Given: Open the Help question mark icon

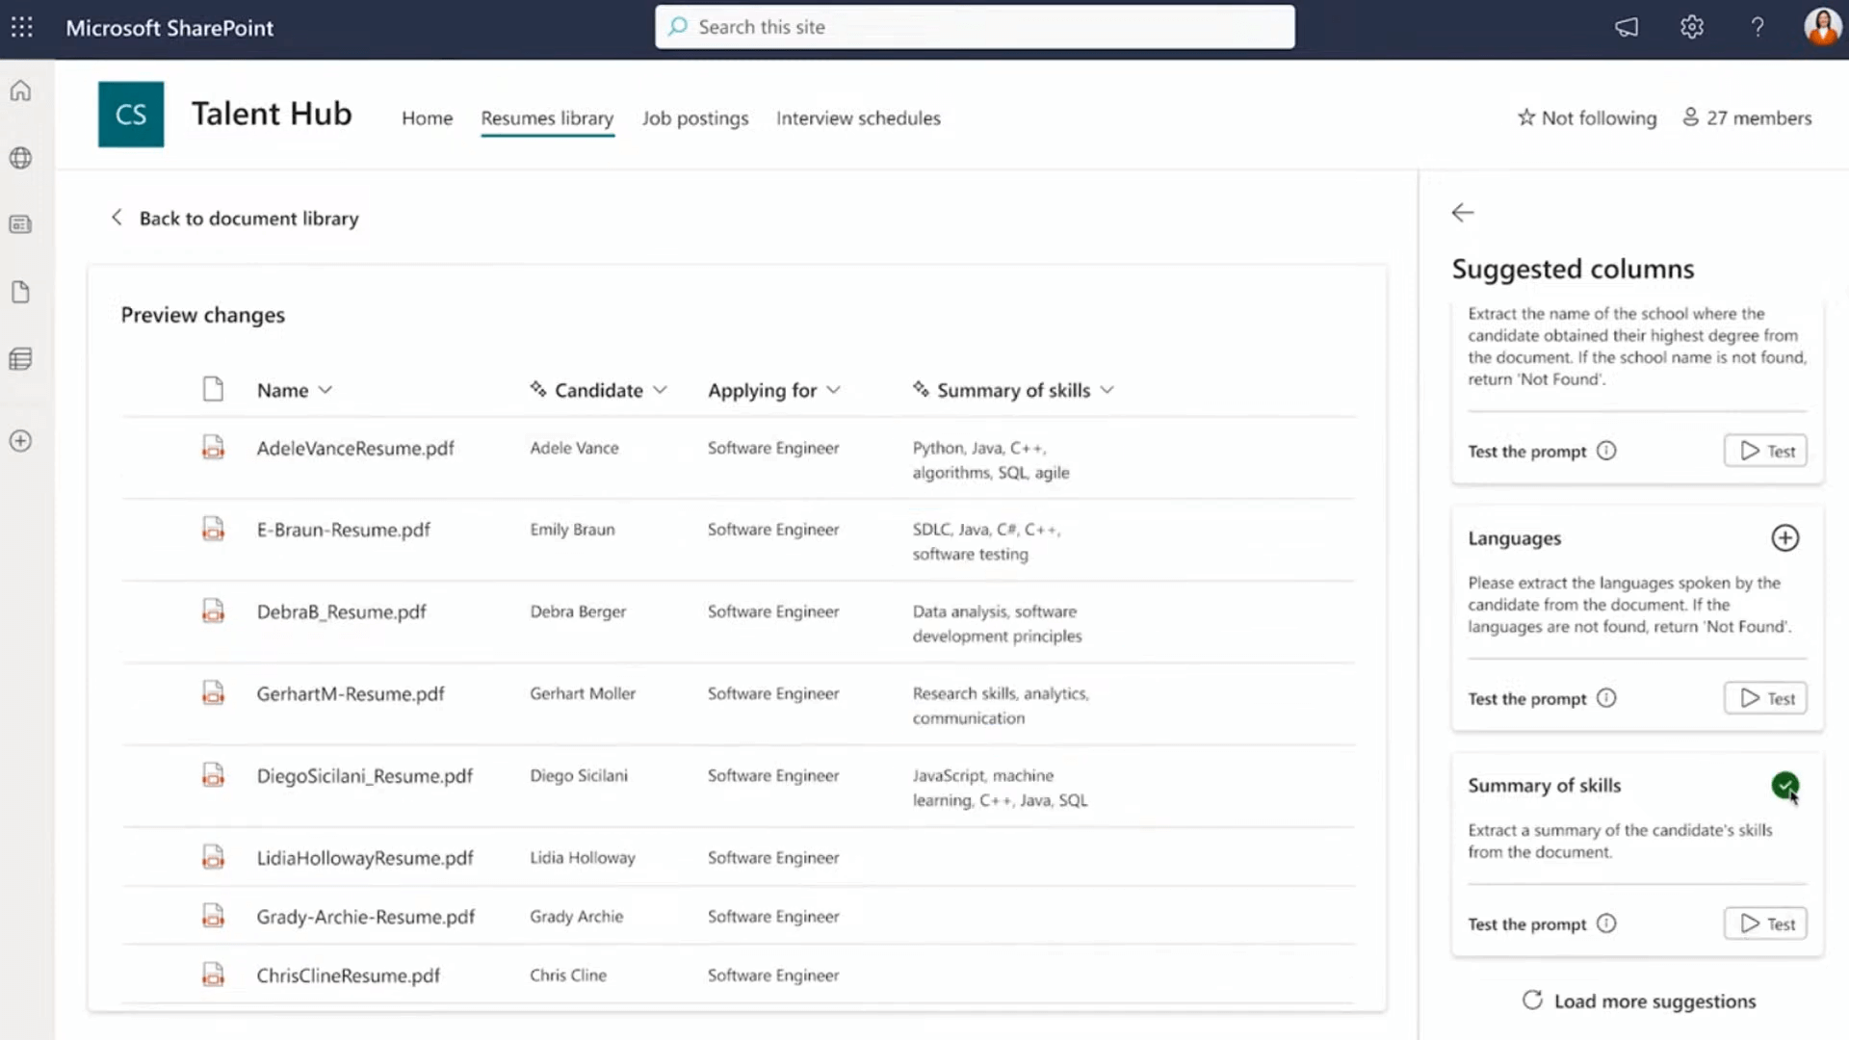Looking at the screenshot, I should [1758, 27].
